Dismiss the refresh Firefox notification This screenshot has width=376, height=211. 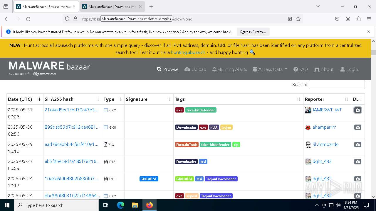369,32
